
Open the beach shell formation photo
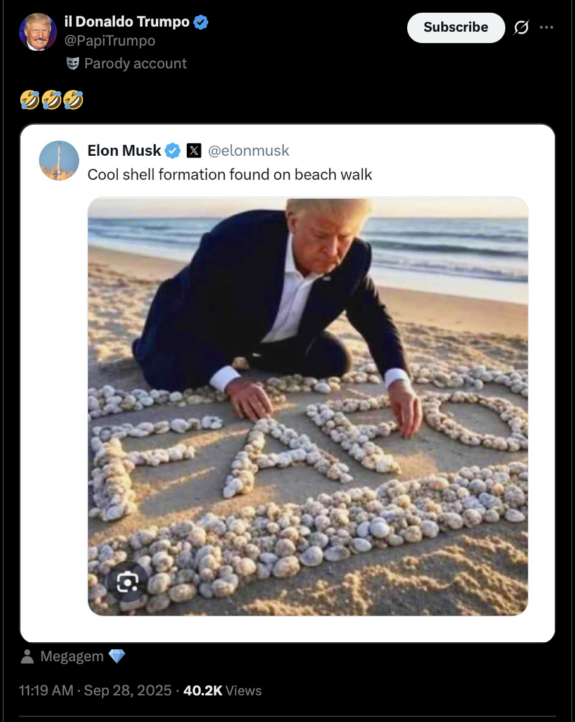[308, 406]
